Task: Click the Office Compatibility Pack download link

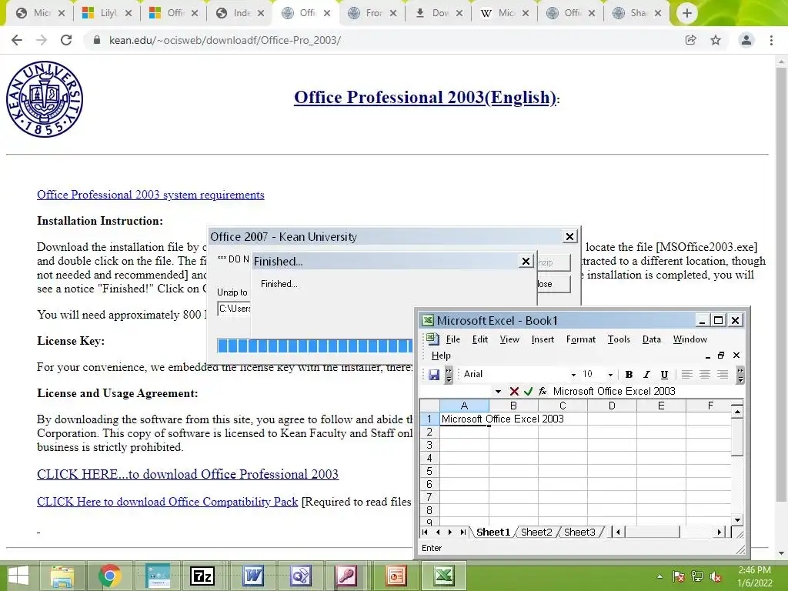Action: [x=167, y=502]
